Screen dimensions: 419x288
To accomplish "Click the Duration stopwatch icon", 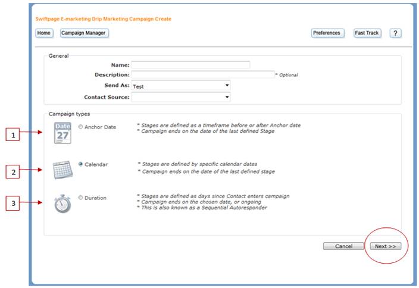I will click(62, 204).
